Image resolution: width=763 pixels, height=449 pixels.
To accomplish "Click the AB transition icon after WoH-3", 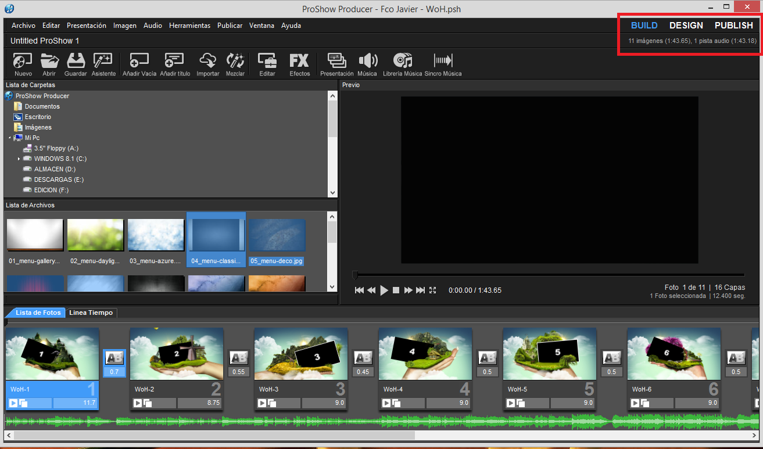I will click(x=363, y=358).
